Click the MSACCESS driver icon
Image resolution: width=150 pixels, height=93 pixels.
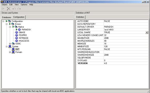tap(17, 41)
